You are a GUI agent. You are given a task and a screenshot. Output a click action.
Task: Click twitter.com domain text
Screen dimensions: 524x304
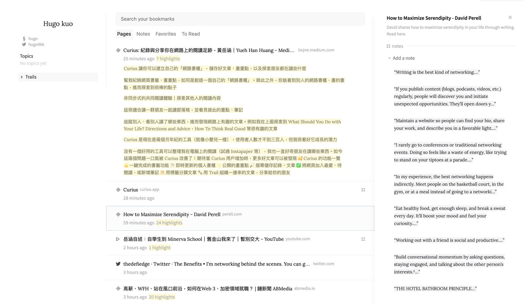324,264
